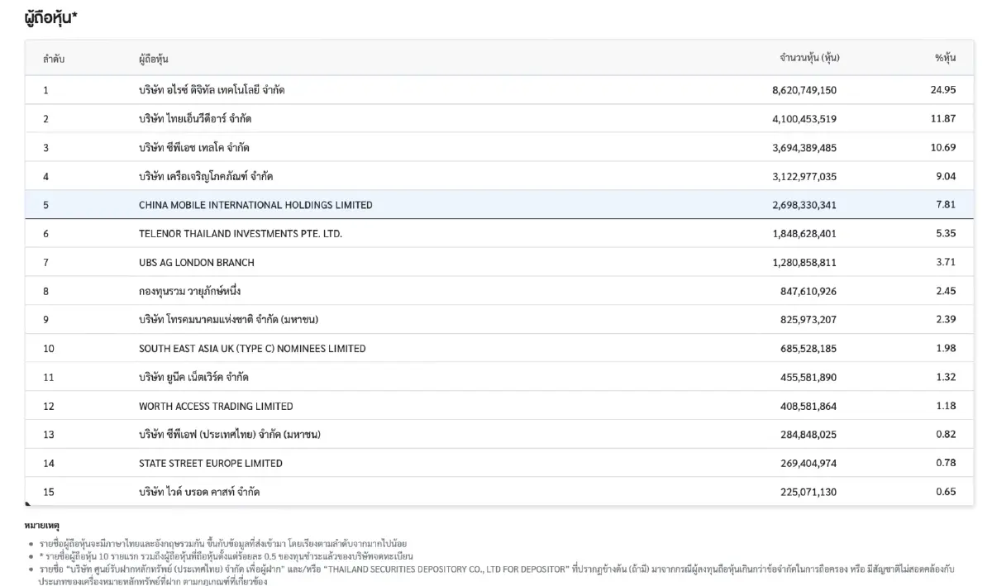This screenshot has width=992, height=586.
Task: Select CHINA MOBILE INTERNATIONAL HOLDINGS LIMITED
Action: 255,205
